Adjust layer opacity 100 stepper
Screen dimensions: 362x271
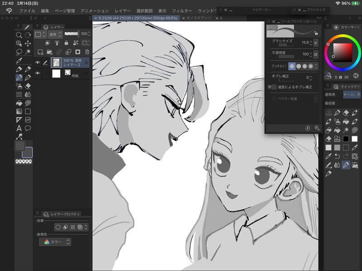tap(89, 34)
